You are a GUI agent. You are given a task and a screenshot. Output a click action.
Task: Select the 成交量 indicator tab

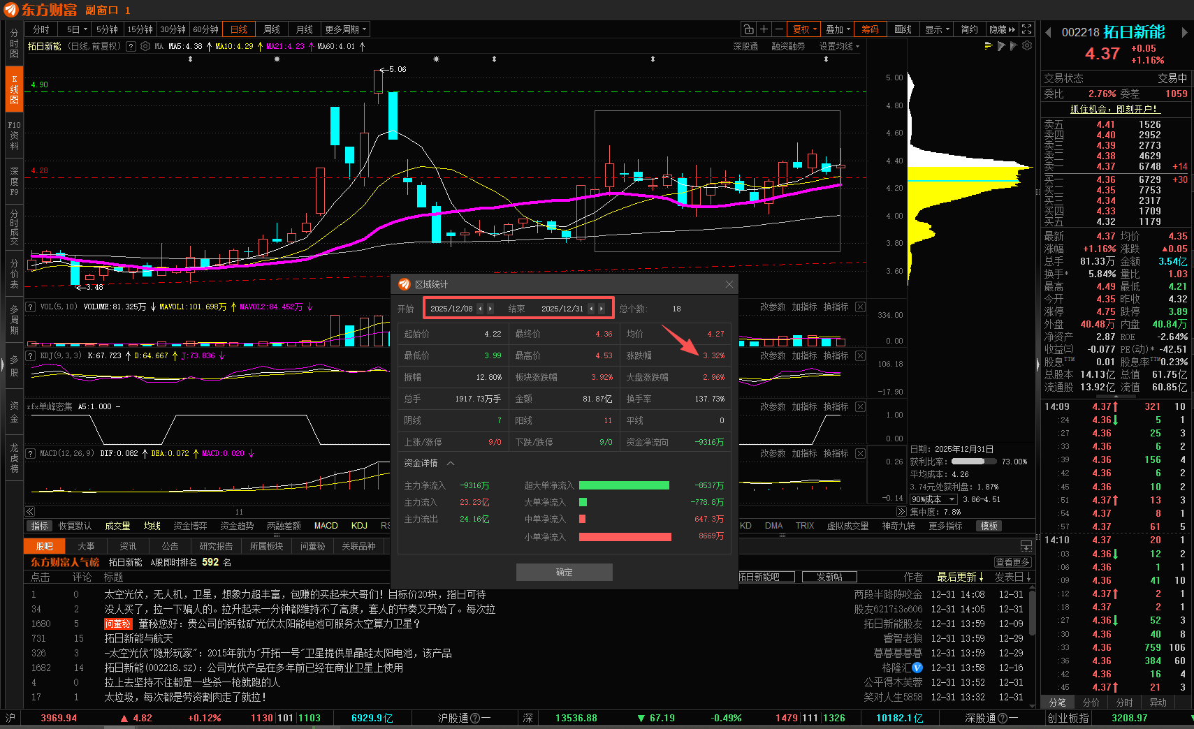click(117, 526)
